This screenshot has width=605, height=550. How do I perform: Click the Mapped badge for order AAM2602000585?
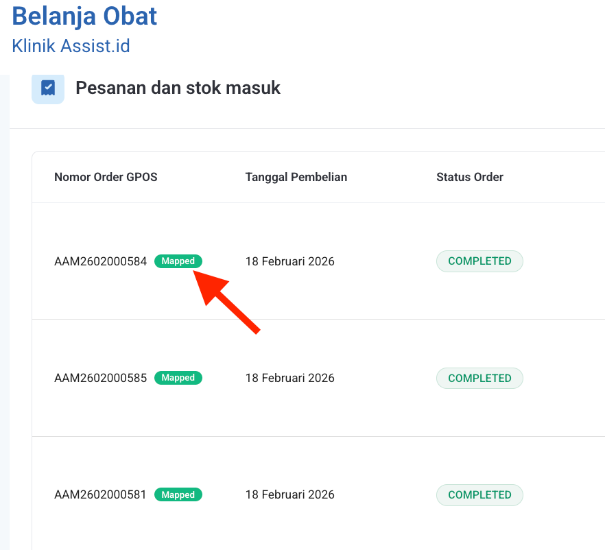178,378
